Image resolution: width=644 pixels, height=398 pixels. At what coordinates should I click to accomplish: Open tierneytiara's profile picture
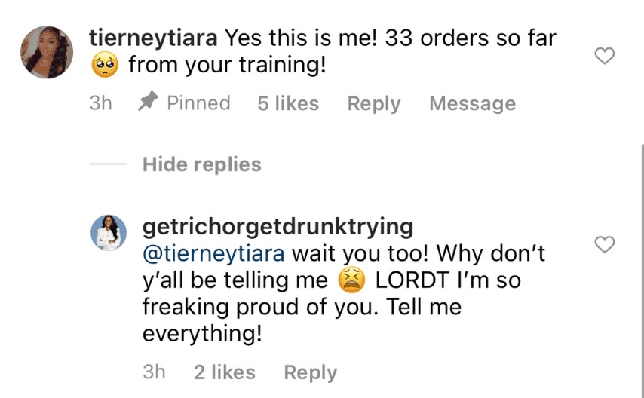click(x=48, y=52)
